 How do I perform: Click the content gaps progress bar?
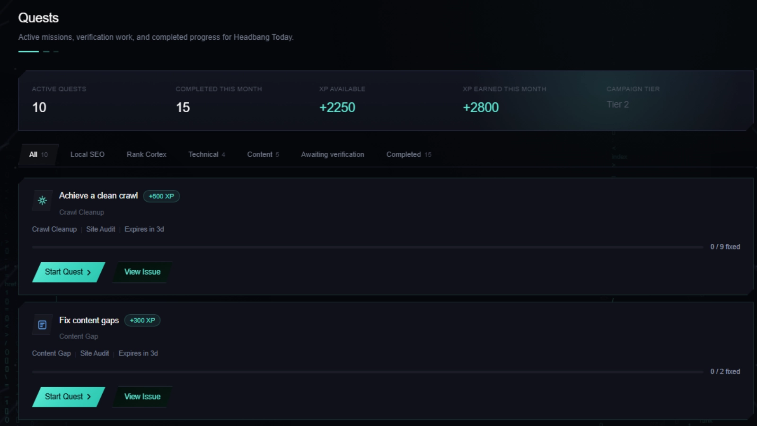(368, 372)
